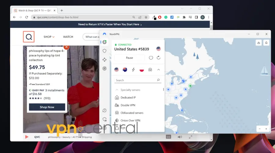
Task: Click the green connected server dot on map
Action: point(190,86)
